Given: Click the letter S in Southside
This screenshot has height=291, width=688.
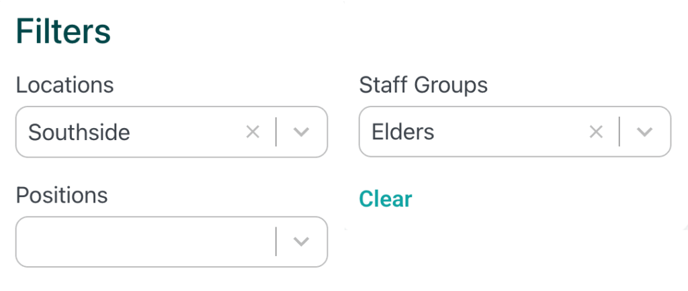Looking at the screenshot, I should (x=34, y=132).
